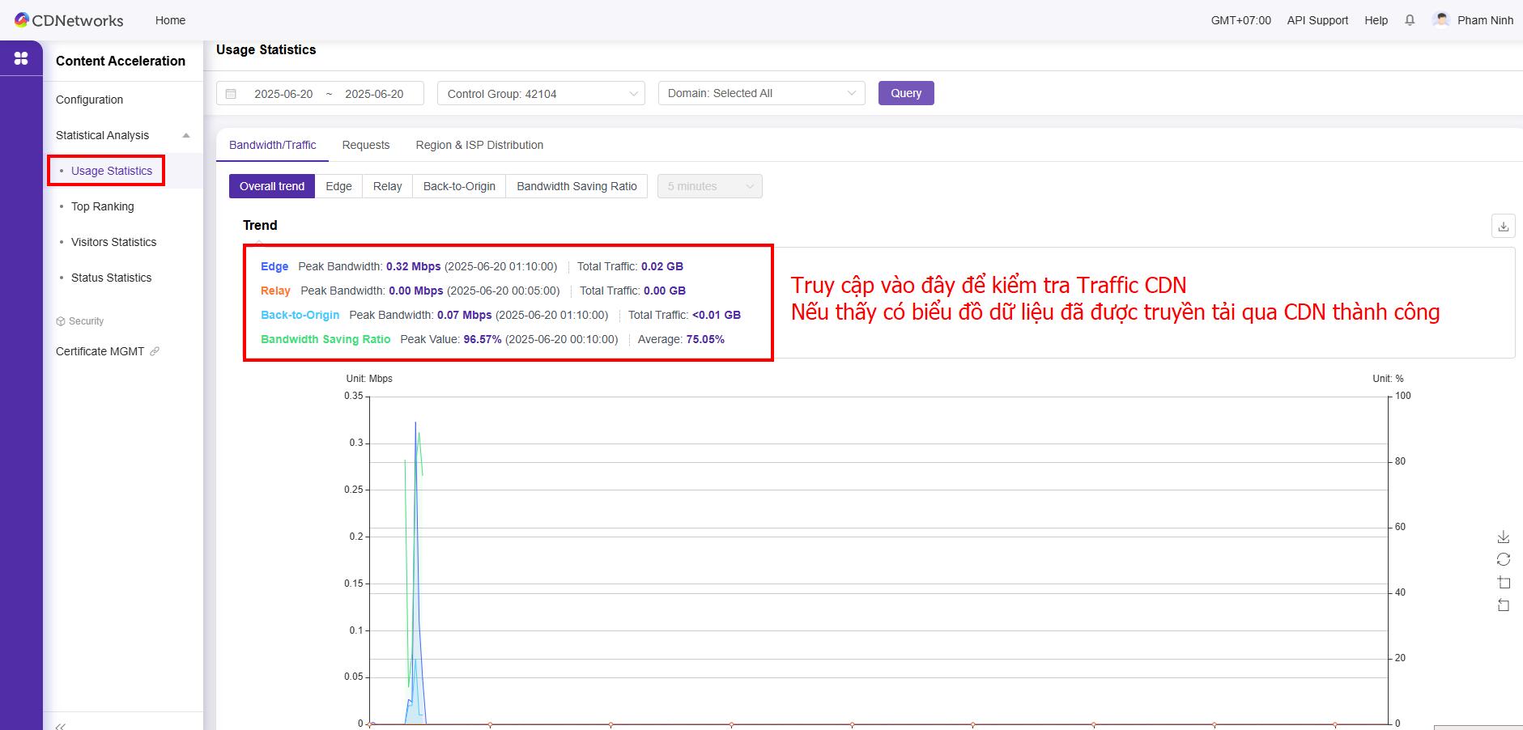This screenshot has width=1523, height=730.
Task: Click the user avatar icon
Action: click(1440, 20)
